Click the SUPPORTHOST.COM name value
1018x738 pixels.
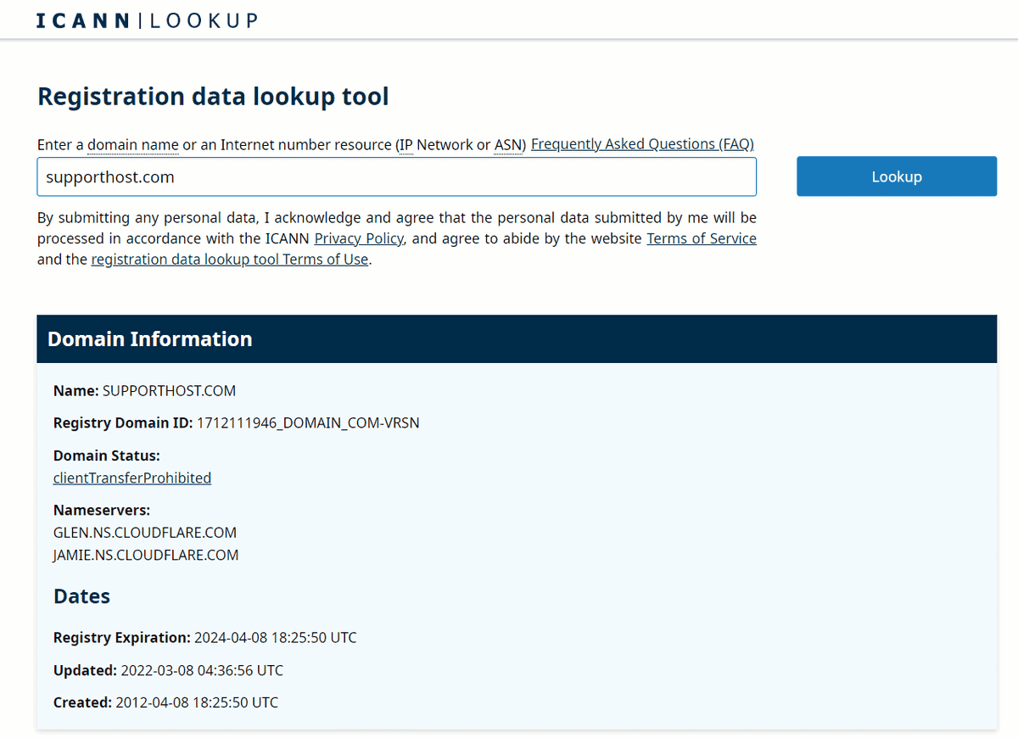pyautogui.click(x=169, y=390)
